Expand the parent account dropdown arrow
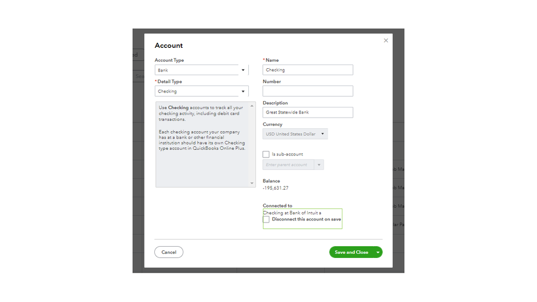The image size is (537, 302). (319, 165)
